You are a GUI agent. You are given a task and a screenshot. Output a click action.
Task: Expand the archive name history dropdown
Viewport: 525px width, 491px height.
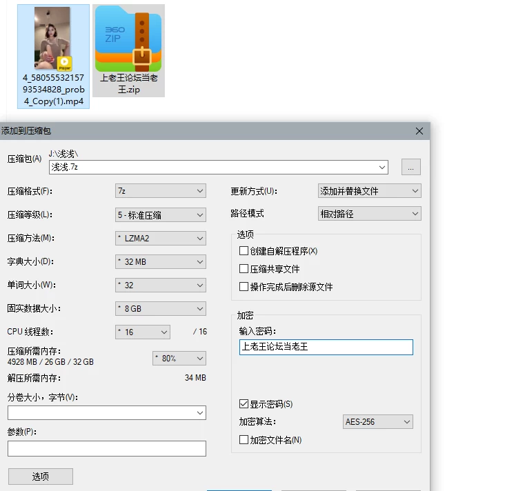coord(382,167)
